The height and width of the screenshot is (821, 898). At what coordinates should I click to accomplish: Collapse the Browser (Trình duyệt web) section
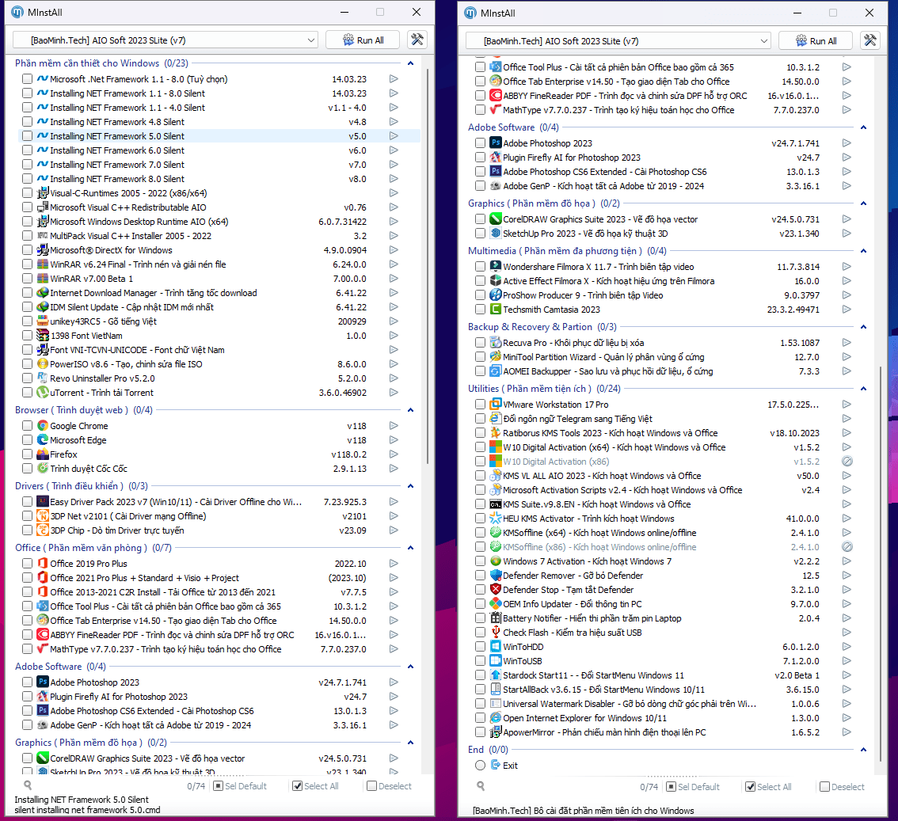pos(411,410)
